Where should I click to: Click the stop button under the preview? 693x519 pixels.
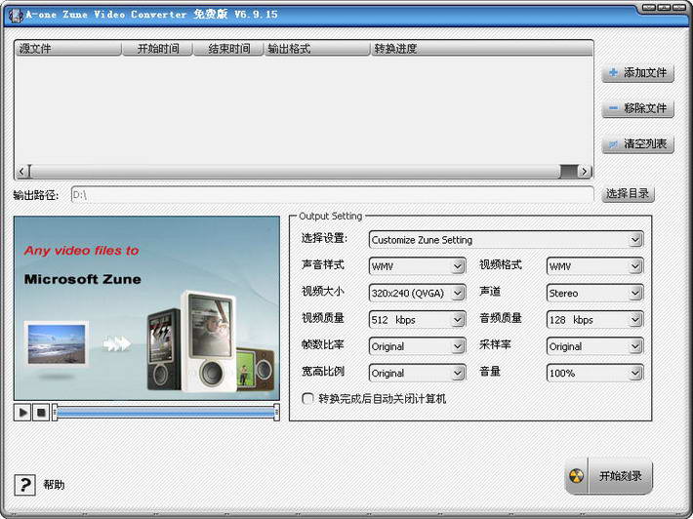[41, 413]
